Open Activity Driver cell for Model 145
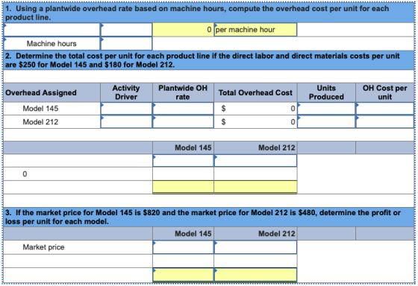The height and width of the screenshot is (286, 418). click(x=126, y=109)
